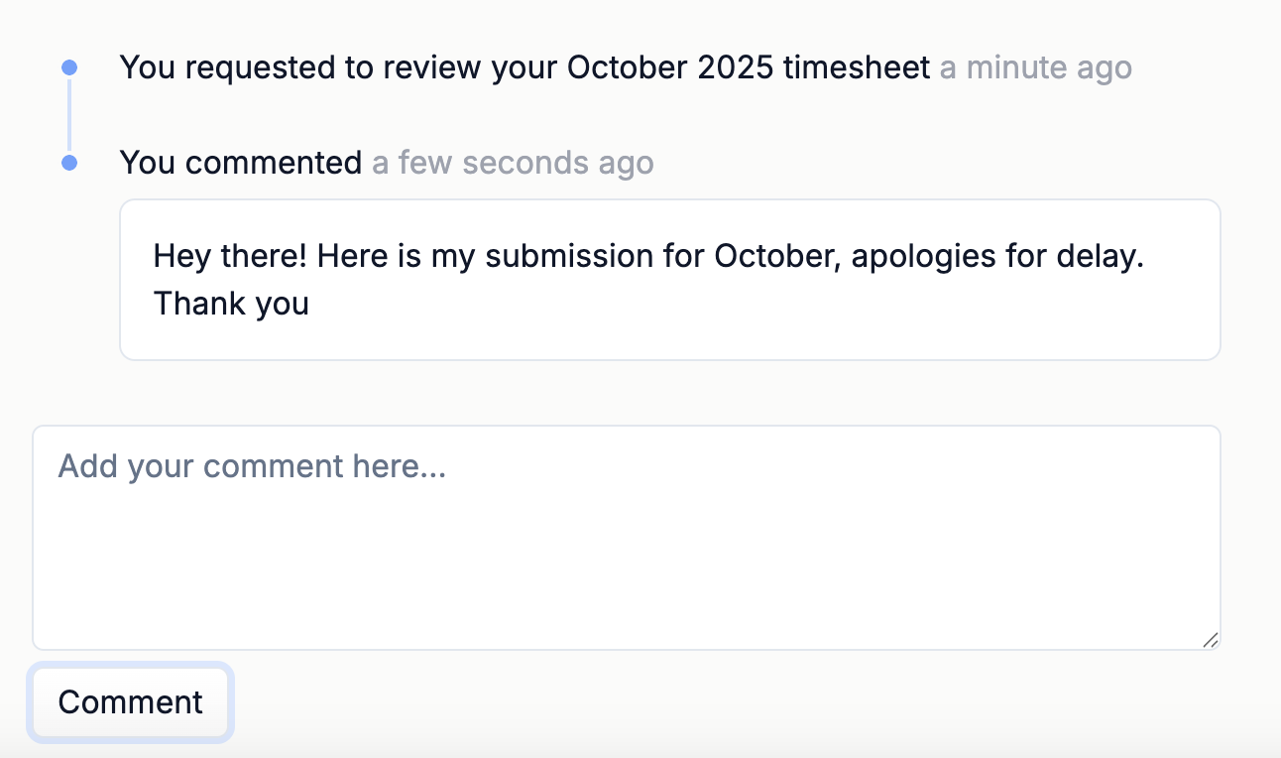
Task: Click "Thank you" in the posted comment
Action: coord(231,304)
